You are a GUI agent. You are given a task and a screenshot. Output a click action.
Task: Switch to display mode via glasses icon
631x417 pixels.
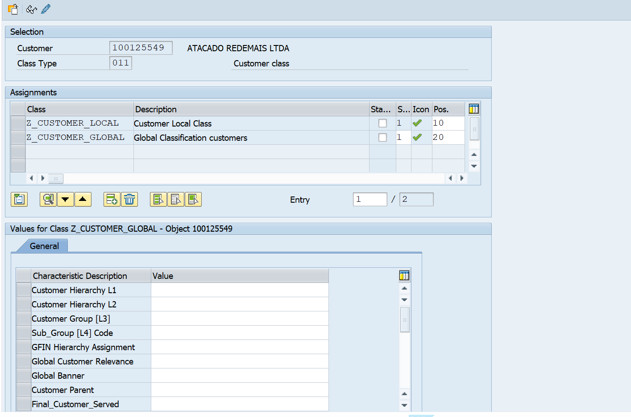(31, 9)
